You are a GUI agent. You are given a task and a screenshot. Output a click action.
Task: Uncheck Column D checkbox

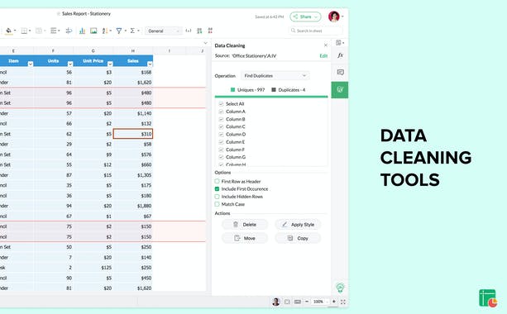pyautogui.click(x=221, y=135)
